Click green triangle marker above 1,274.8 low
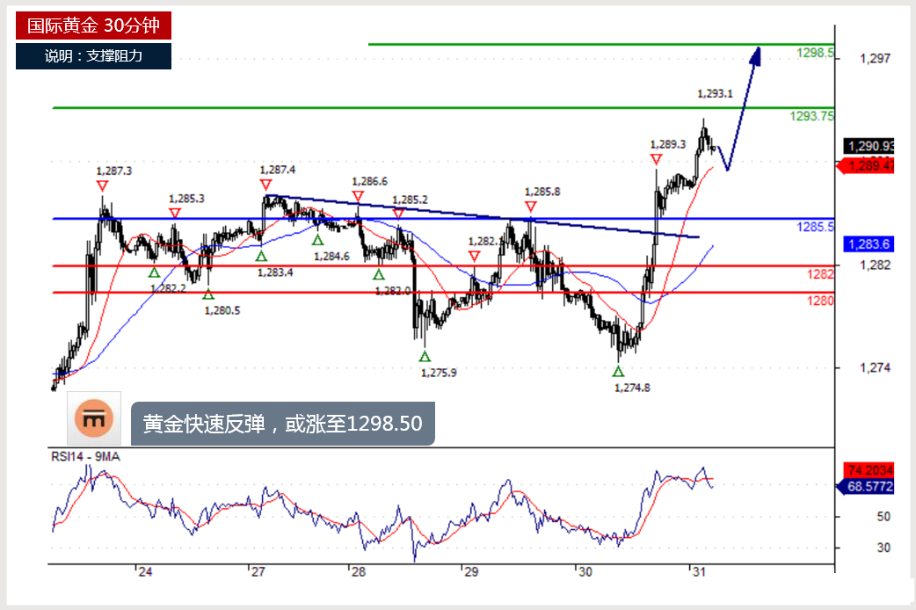This screenshot has height=610, width=916. point(618,372)
